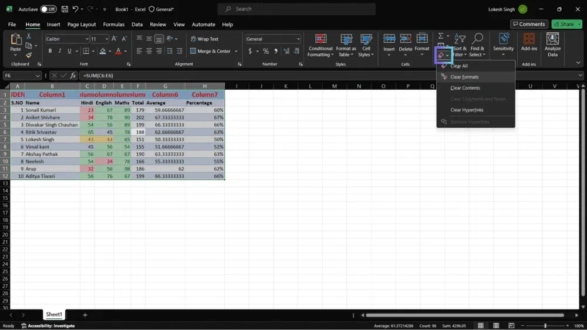587x330 pixels.
Task: Apply Percent Style format
Action: 266,51
